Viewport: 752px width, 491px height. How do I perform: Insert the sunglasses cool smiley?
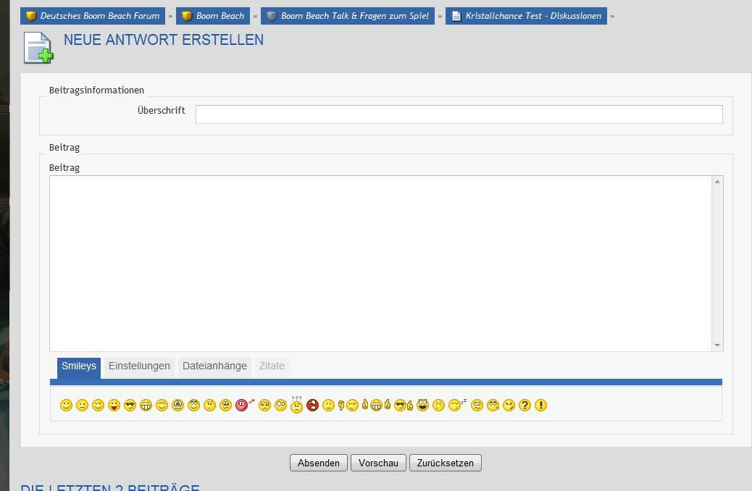click(x=130, y=406)
